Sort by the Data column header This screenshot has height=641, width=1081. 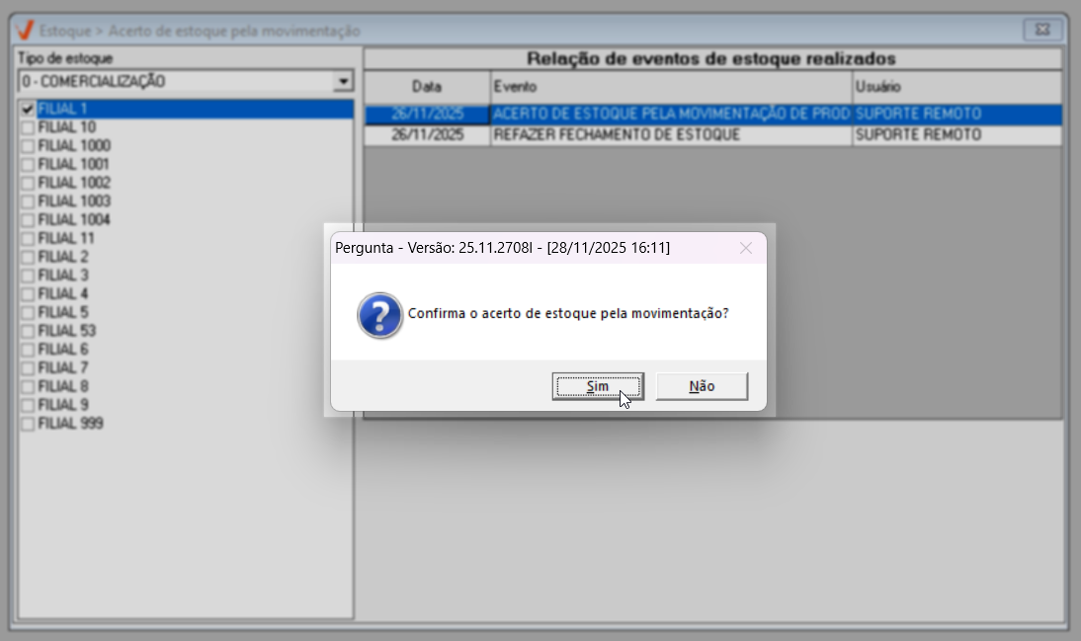(x=427, y=87)
